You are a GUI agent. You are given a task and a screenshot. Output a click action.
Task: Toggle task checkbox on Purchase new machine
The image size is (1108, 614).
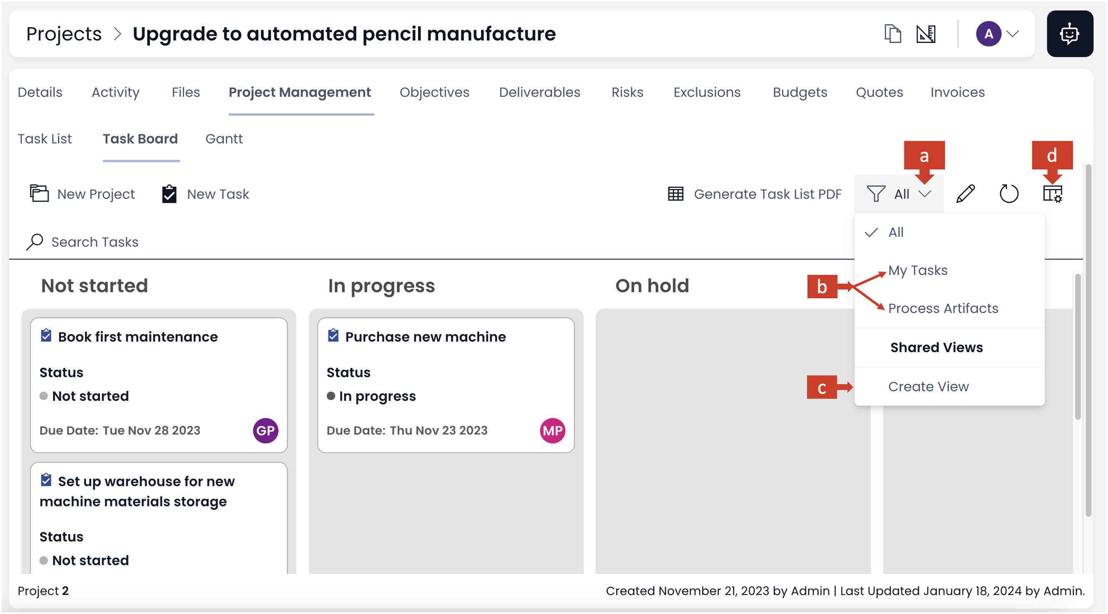coord(333,336)
